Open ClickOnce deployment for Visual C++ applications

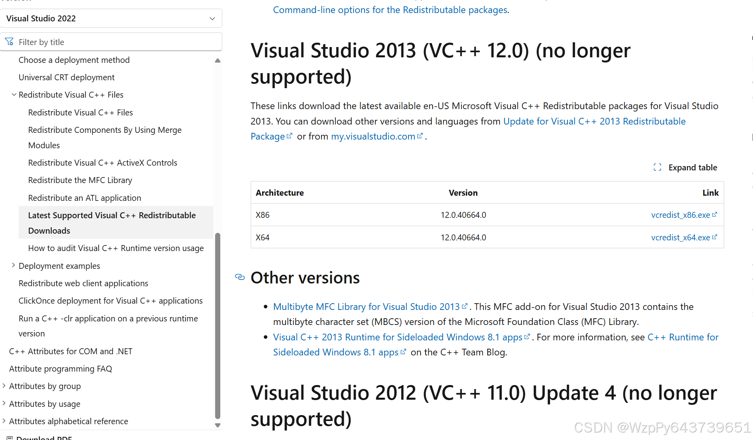click(110, 300)
